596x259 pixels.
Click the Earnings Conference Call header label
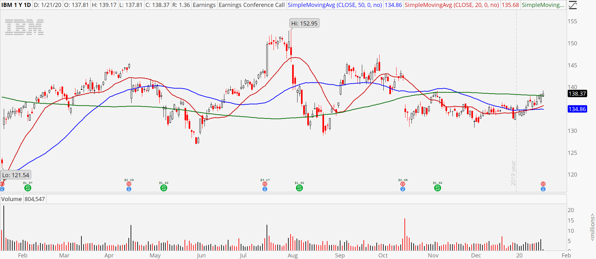[252, 5]
